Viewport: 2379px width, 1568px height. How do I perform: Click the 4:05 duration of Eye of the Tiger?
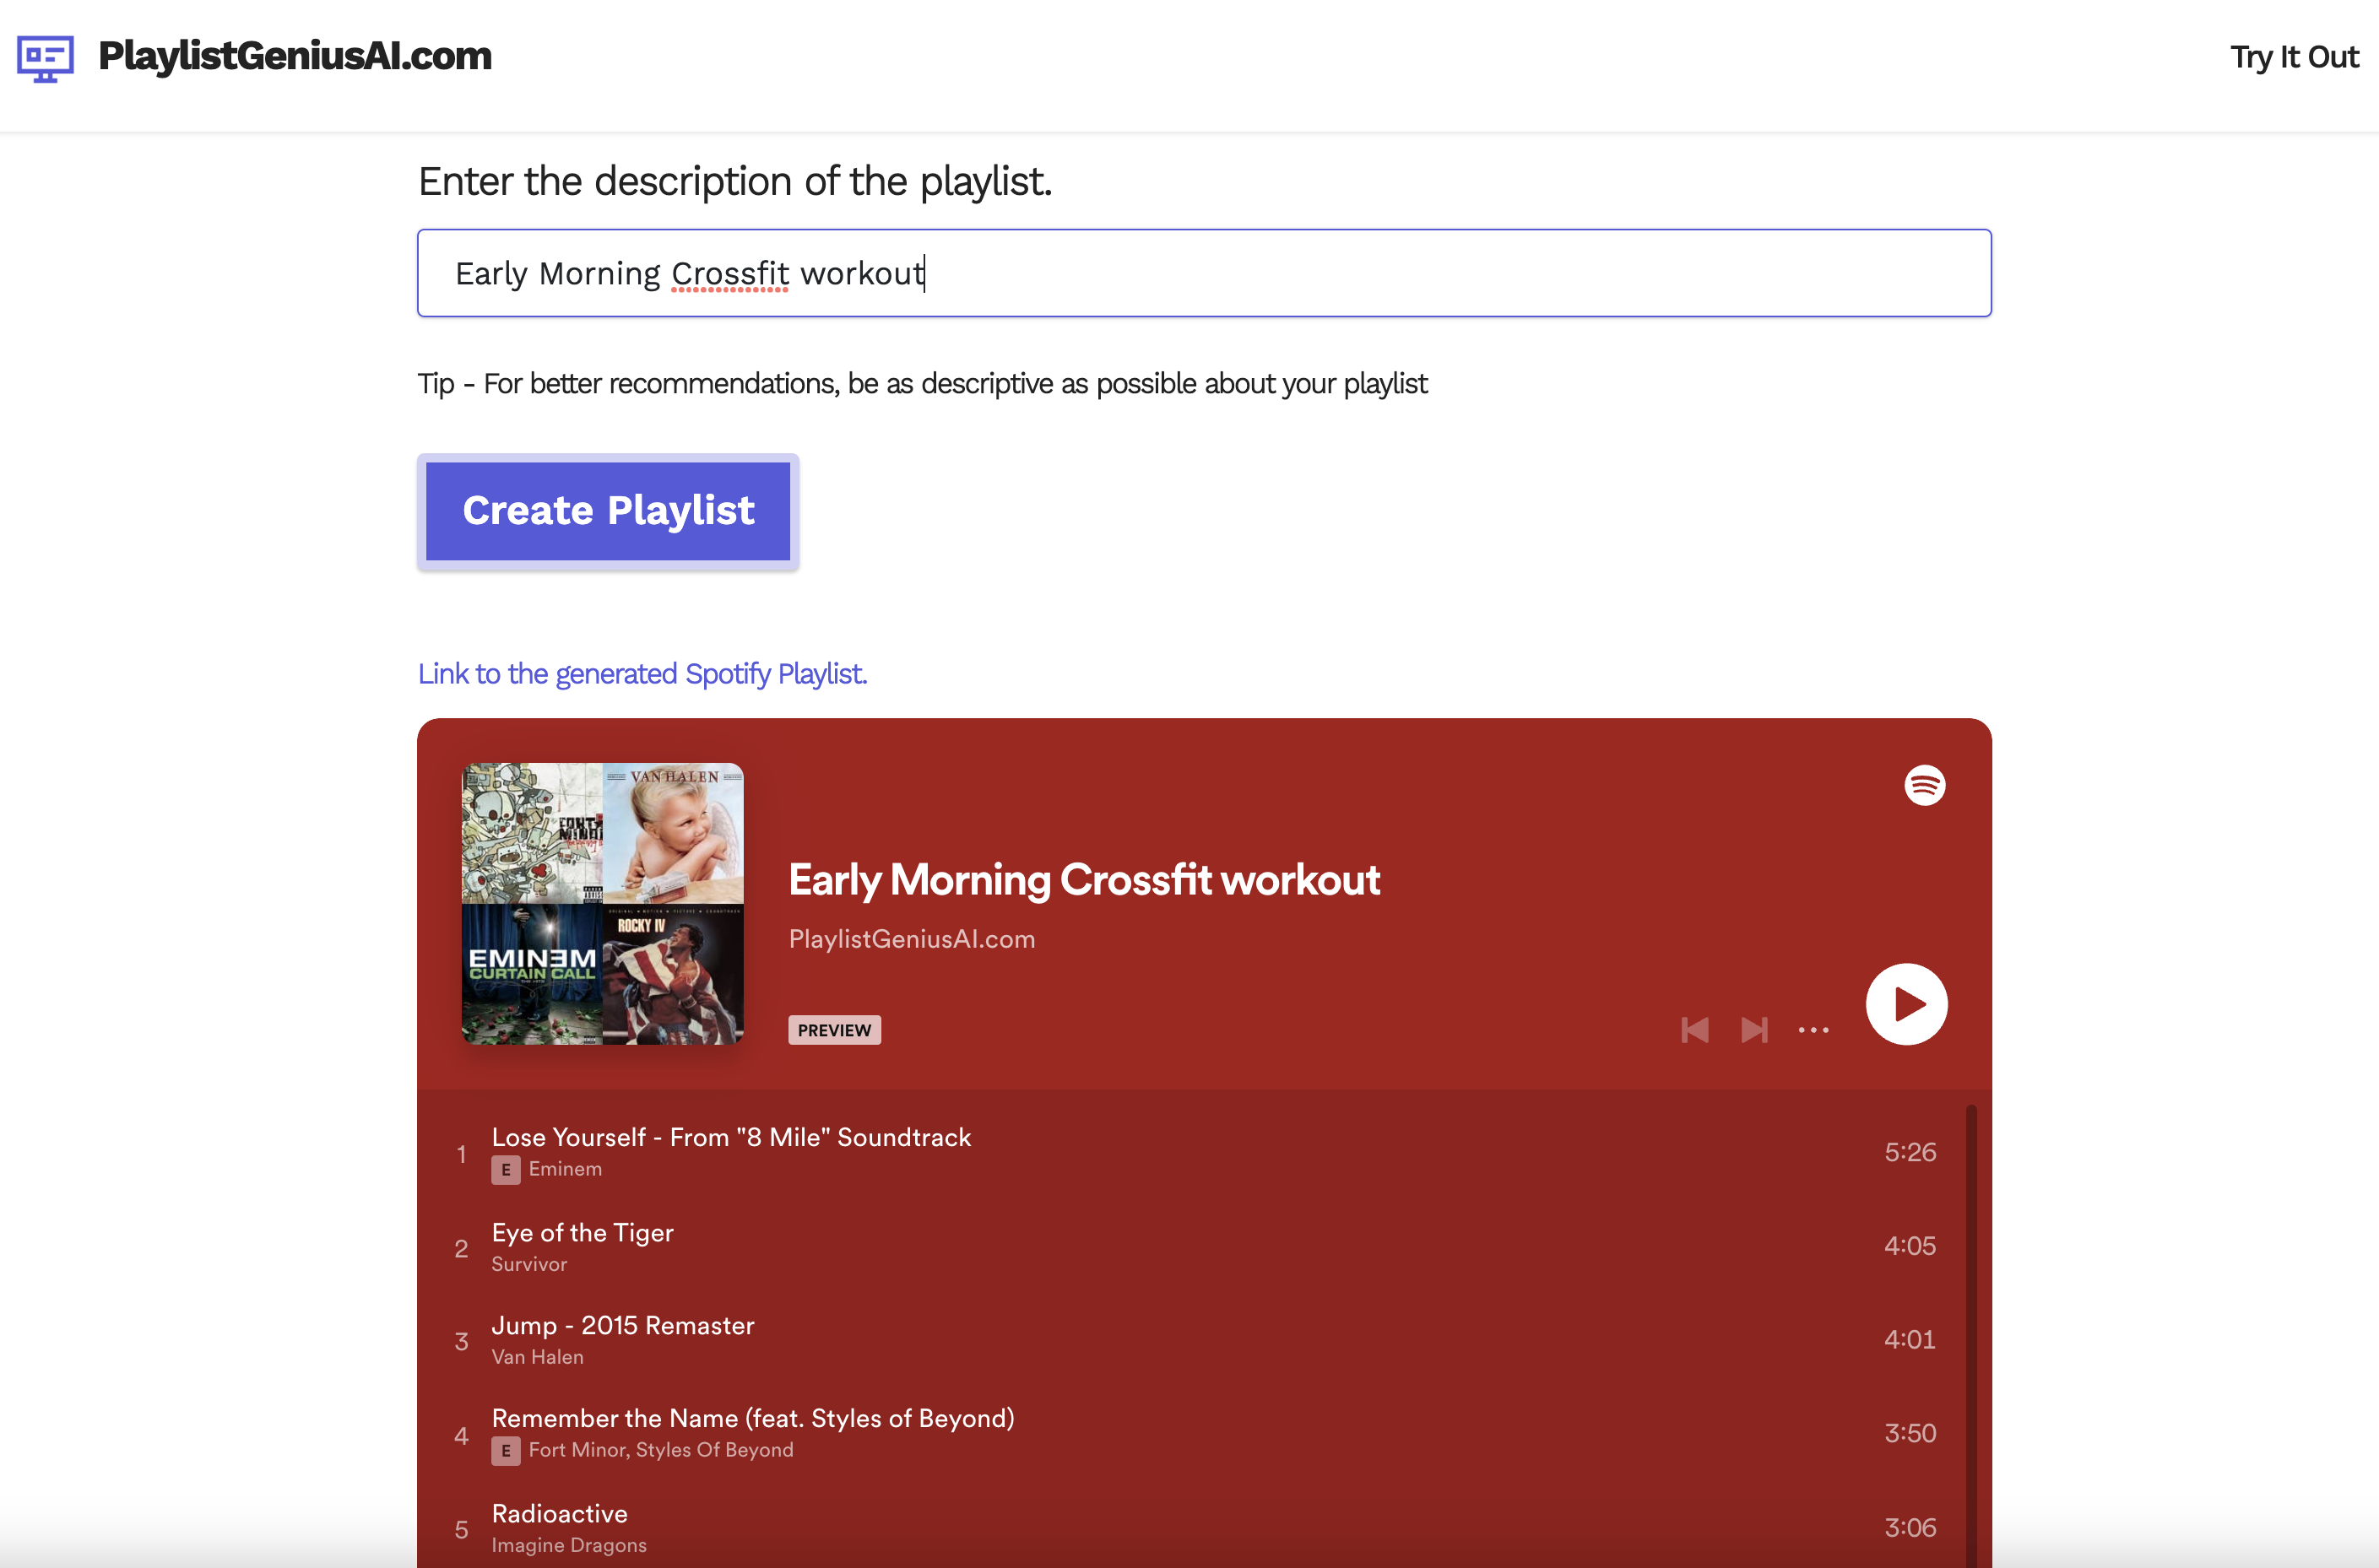click(1910, 1246)
